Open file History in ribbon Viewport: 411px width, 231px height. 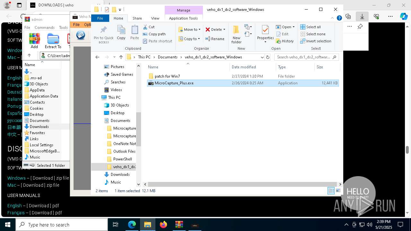point(285,41)
